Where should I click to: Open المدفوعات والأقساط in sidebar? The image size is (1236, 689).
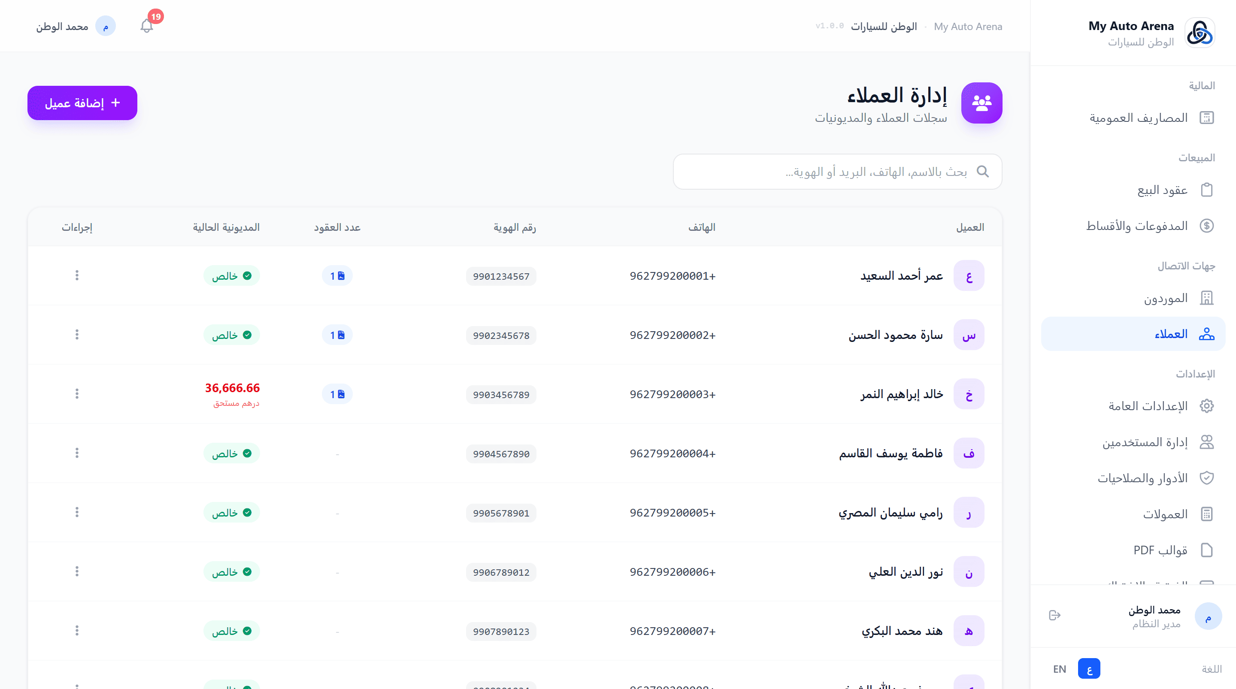1133,226
